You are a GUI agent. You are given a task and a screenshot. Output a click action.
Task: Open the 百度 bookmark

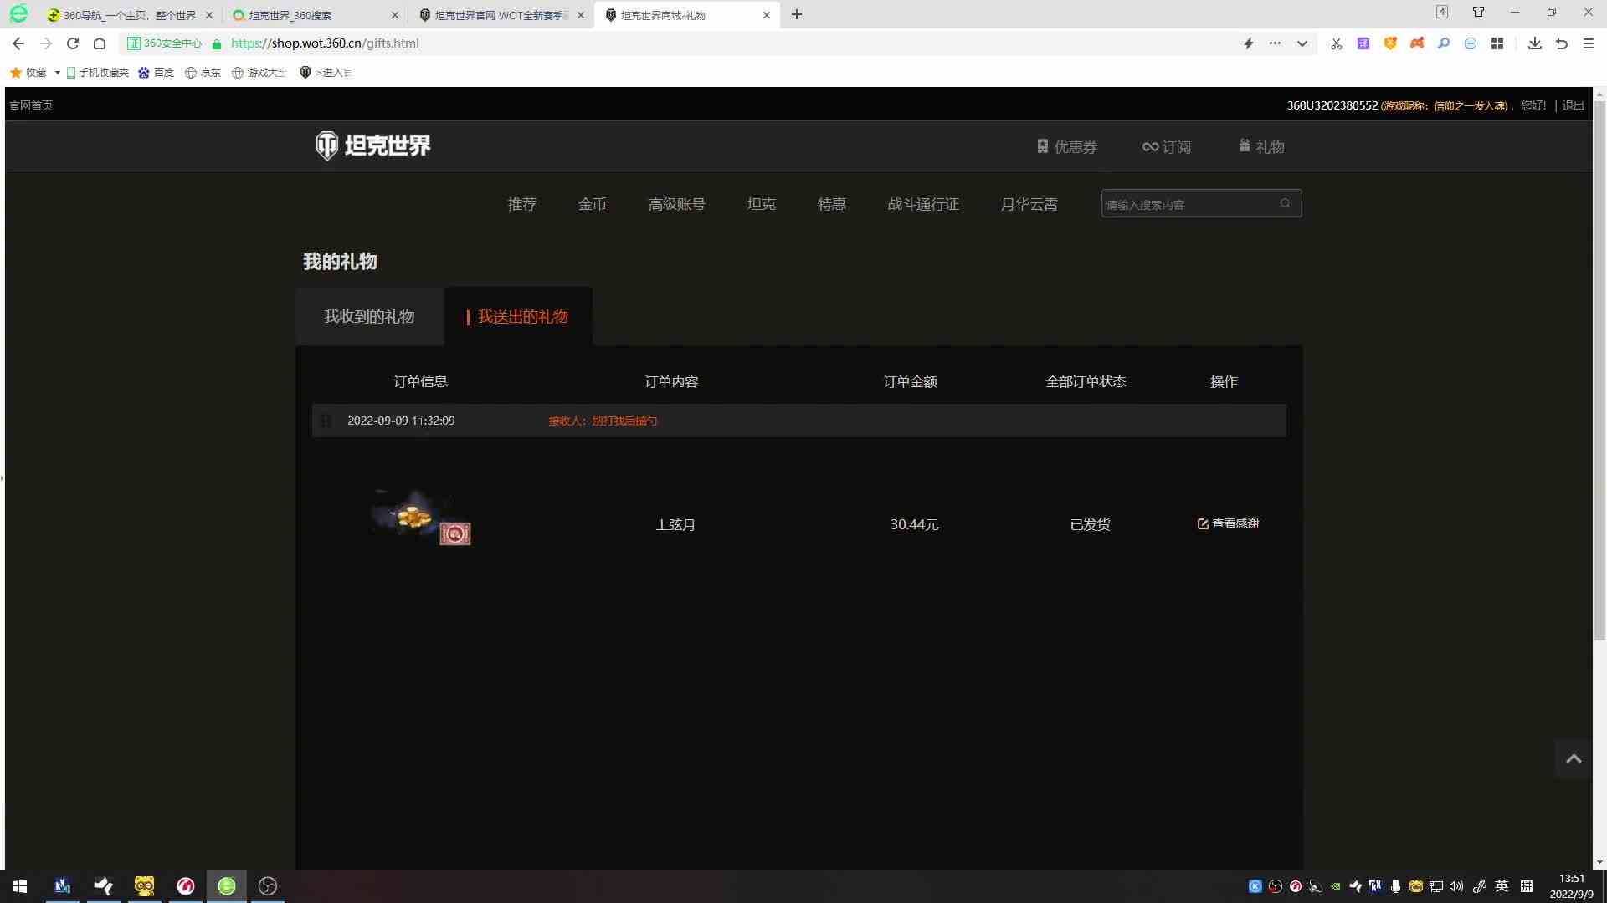point(157,73)
